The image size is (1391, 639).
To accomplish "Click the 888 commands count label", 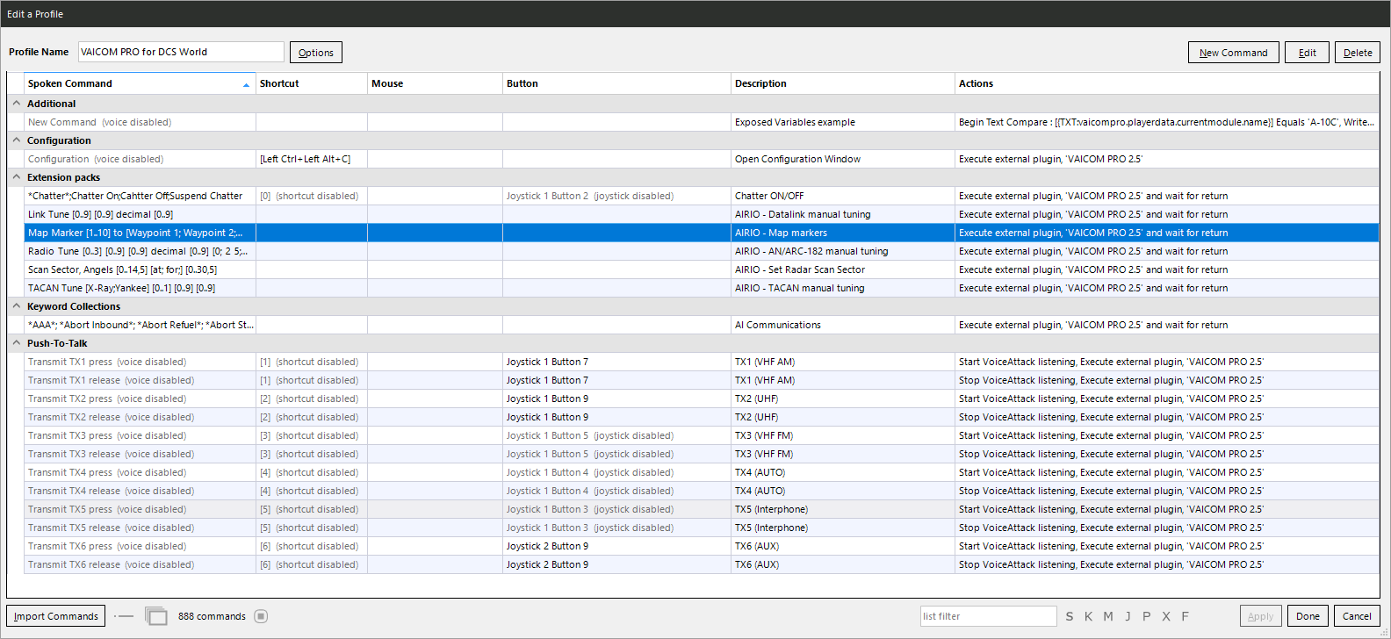I will pyautogui.click(x=212, y=616).
